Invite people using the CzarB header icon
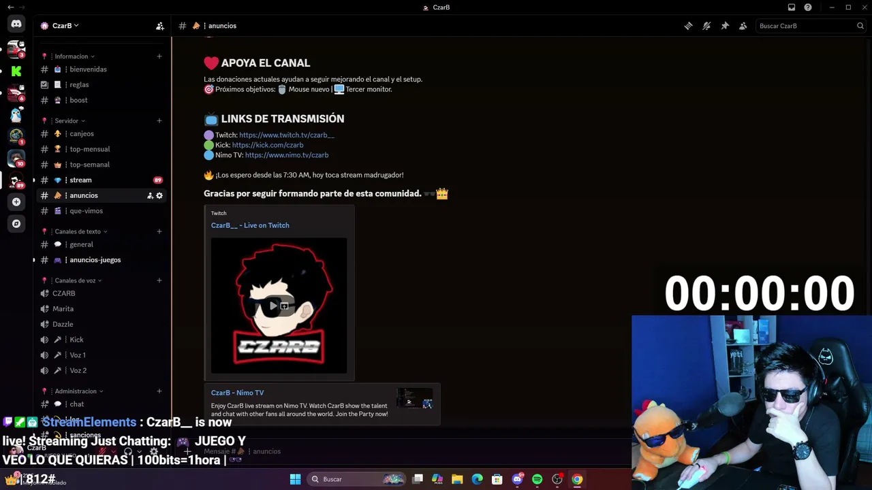Viewport: 872px width, 490px height. click(160, 26)
